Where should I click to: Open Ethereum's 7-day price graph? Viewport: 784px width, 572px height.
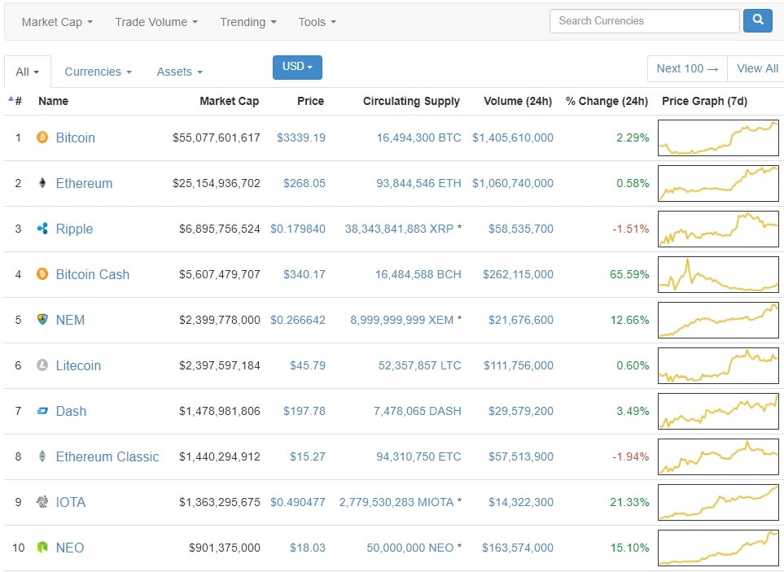(718, 183)
